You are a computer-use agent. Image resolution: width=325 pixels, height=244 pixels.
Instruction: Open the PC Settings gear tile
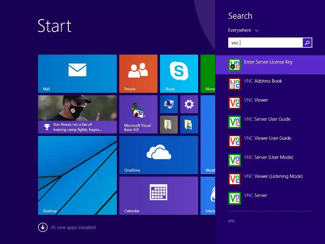[189, 104]
